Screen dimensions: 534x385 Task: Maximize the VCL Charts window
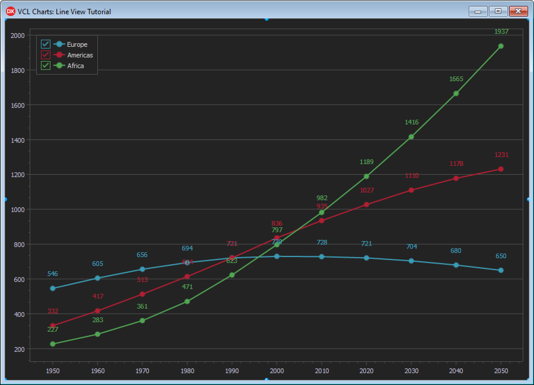pos(498,12)
